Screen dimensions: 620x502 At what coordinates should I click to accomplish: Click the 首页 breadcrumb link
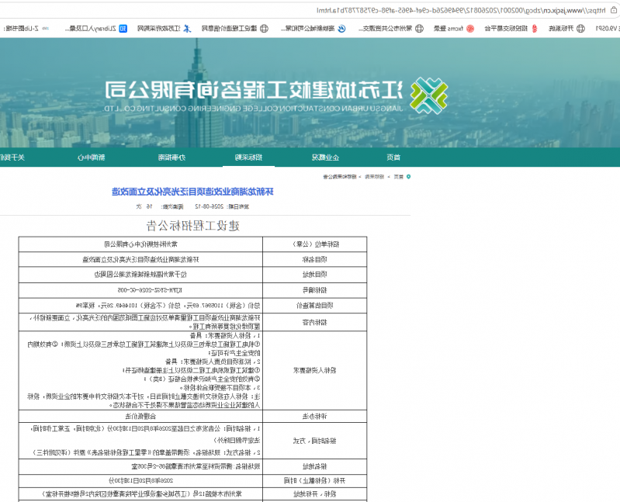pos(399,177)
